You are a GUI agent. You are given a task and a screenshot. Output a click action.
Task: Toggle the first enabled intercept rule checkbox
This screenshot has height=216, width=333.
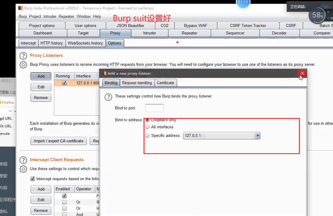click(x=64, y=196)
